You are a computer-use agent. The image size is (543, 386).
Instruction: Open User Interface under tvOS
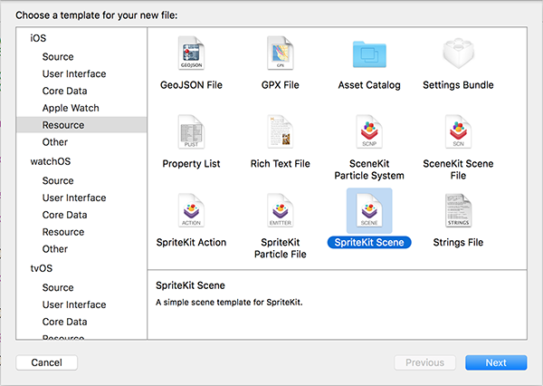(74, 304)
